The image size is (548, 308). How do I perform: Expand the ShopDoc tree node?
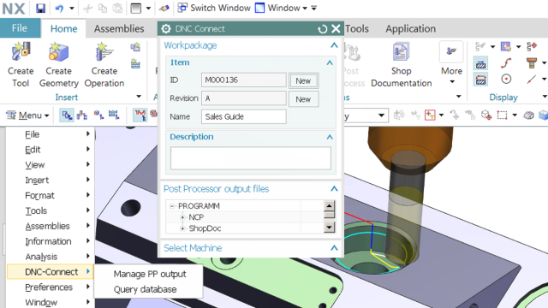pos(182,228)
